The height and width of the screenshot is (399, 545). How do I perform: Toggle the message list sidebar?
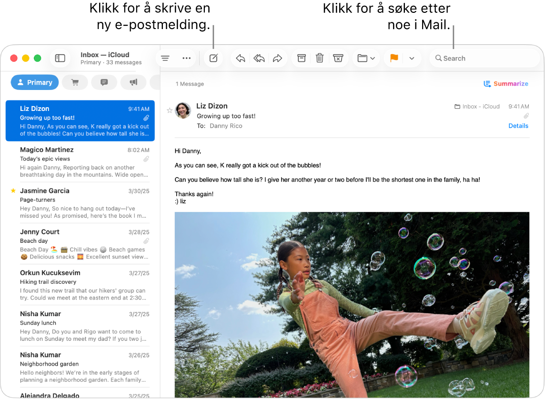pyautogui.click(x=60, y=58)
